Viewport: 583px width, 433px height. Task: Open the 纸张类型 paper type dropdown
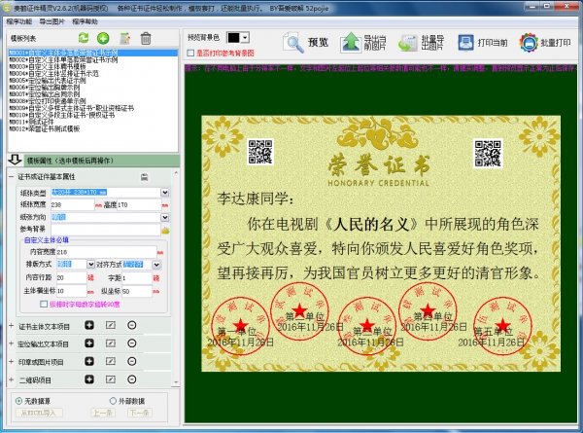click(164, 192)
